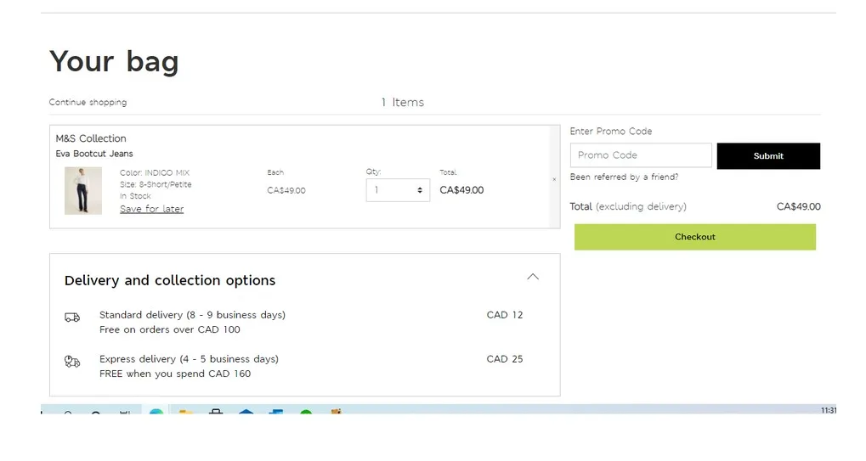This screenshot has width=866, height=461.
Task: Click the taskbar clock
Action: pyautogui.click(x=828, y=411)
